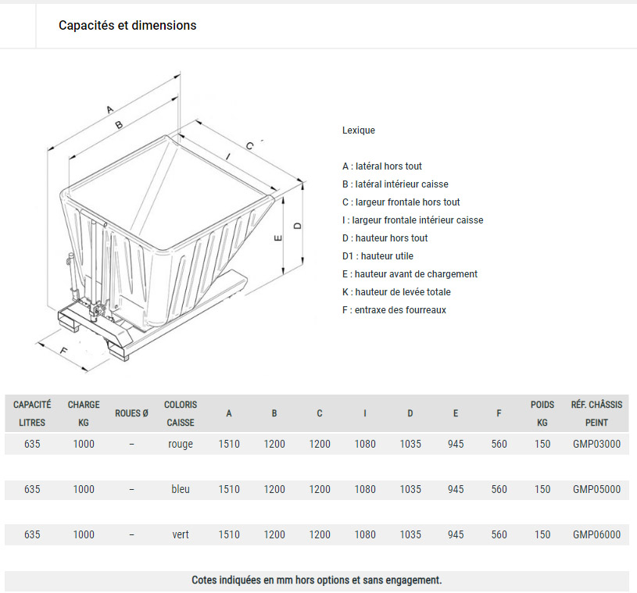Select reference GMP03000
Viewport: 637px width, 593px height.
[x=596, y=444]
